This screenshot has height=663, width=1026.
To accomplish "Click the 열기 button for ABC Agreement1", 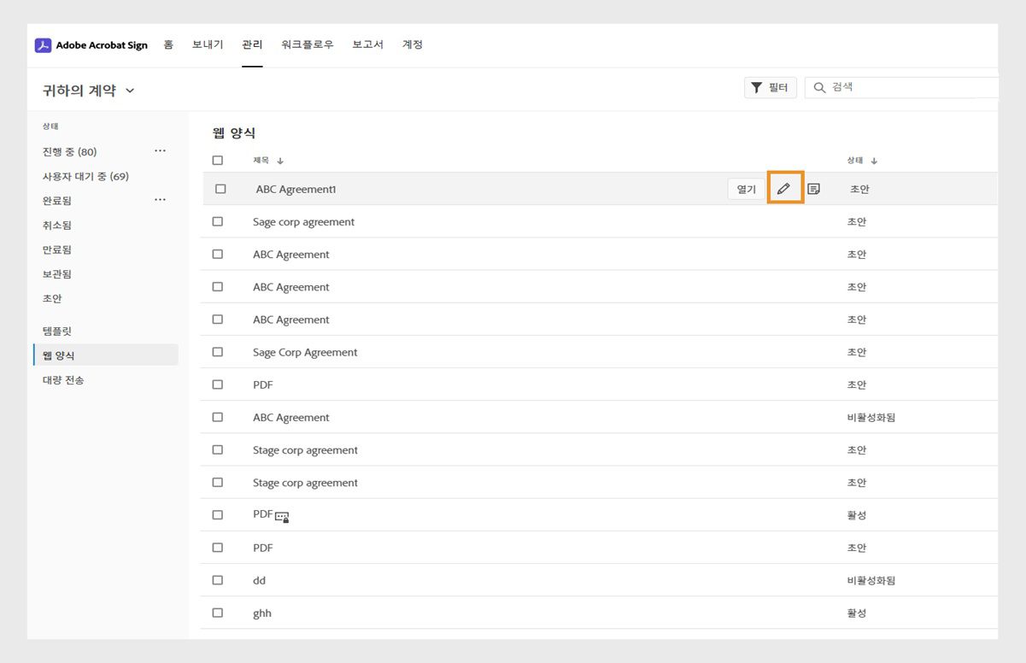I will pyautogui.click(x=745, y=189).
